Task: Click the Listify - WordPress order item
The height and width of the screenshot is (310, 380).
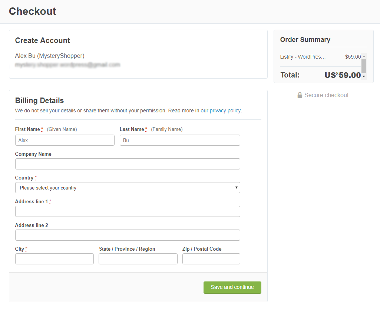Action: click(x=303, y=57)
